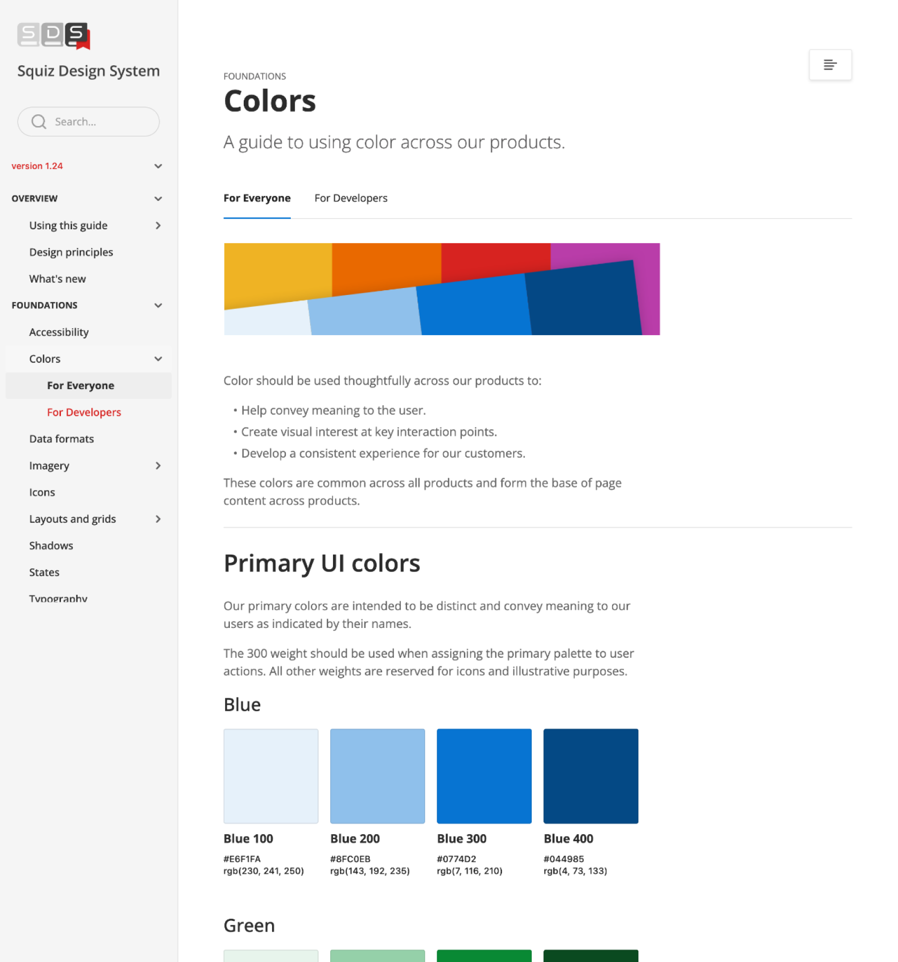This screenshot has height=962, width=898.
Task: Click the colors banner image
Action: pos(442,289)
